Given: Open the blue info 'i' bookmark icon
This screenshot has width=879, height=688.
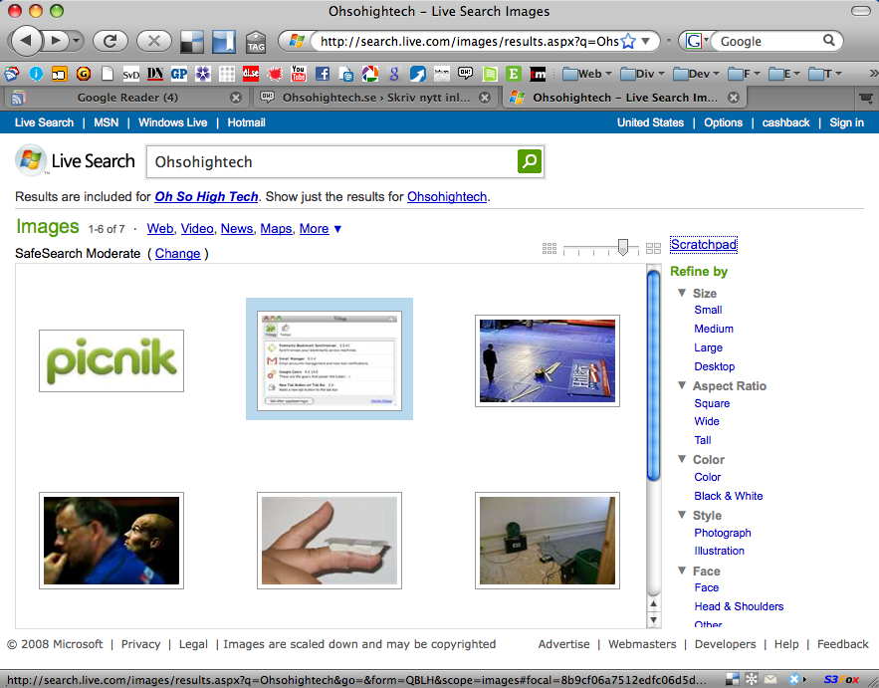Looking at the screenshot, I should coord(36,74).
